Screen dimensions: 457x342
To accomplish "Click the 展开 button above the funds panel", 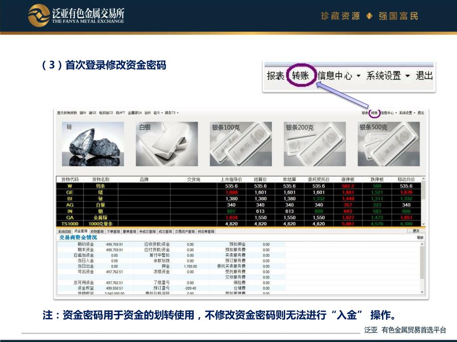I will (x=416, y=231).
